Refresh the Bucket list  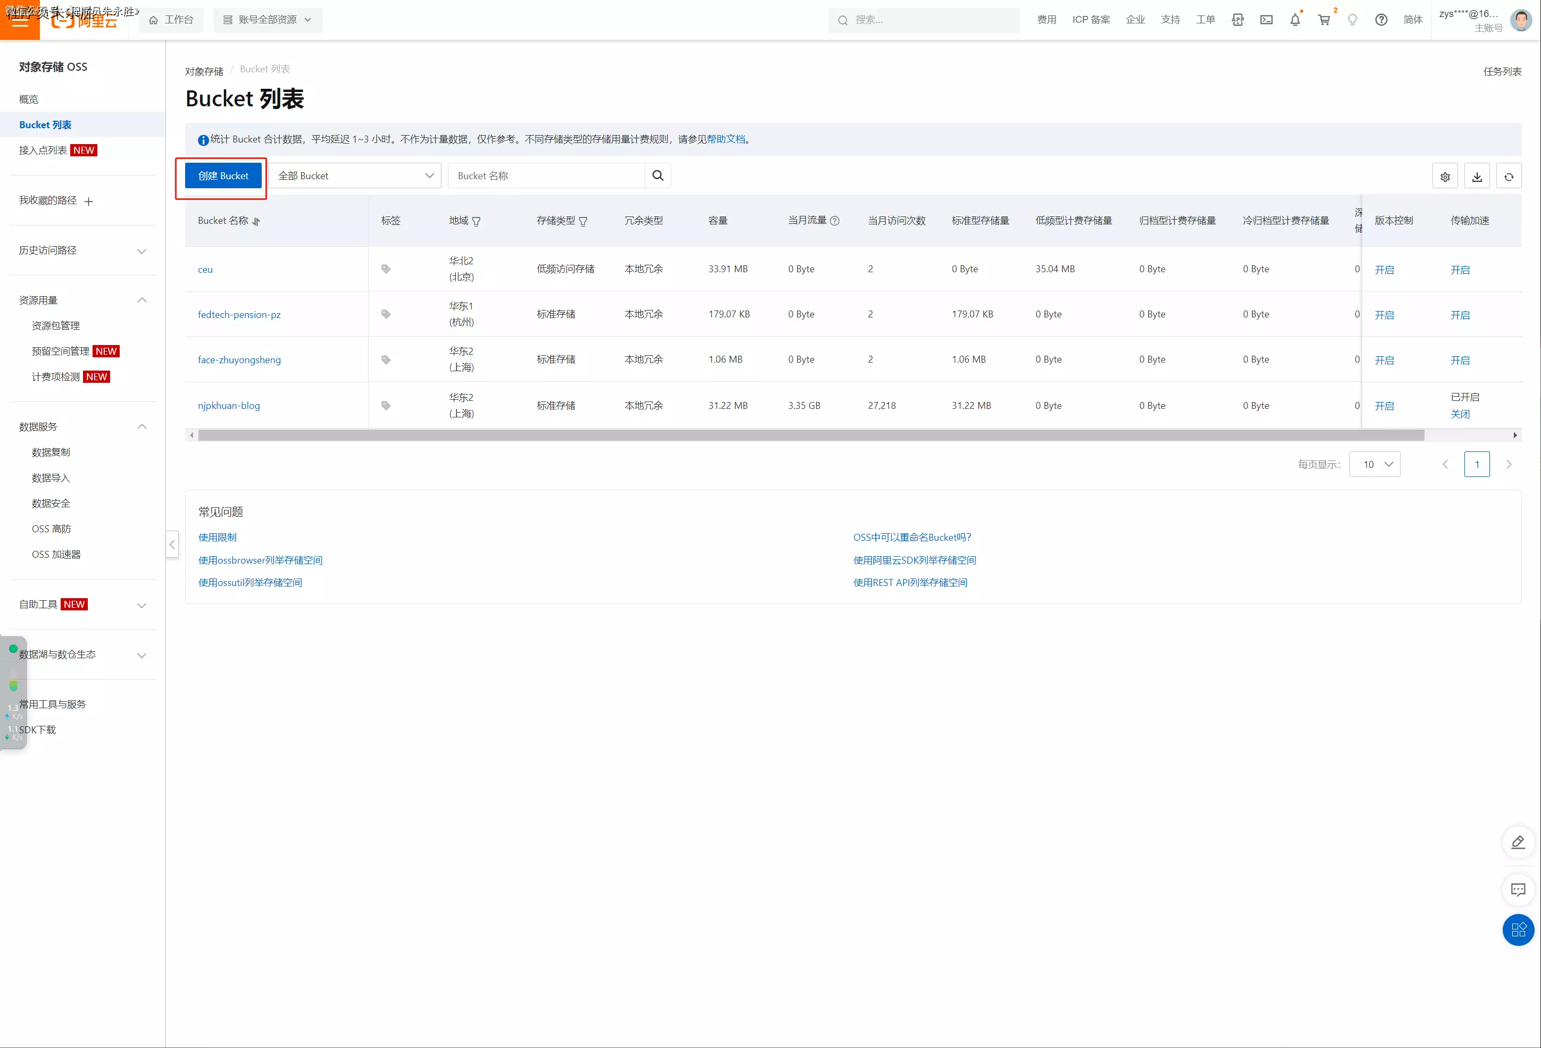[x=1509, y=177]
